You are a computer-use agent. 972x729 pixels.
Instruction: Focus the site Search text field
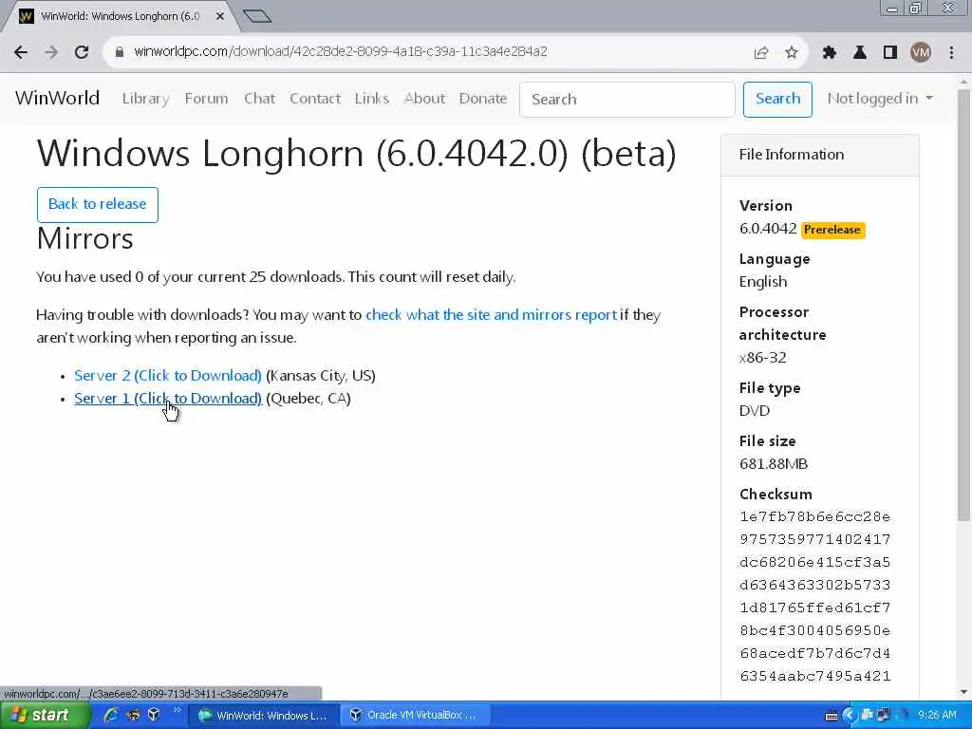coord(627,99)
